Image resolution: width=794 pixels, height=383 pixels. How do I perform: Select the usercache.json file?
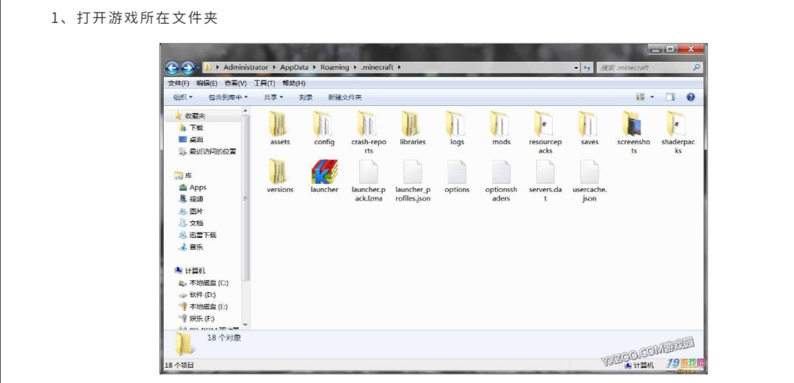(x=590, y=180)
